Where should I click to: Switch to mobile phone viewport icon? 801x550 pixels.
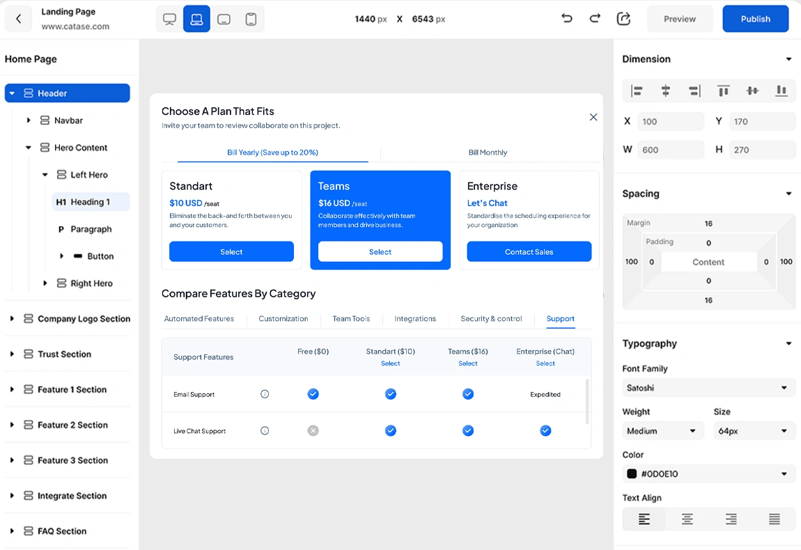pyautogui.click(x=251, y=19)
